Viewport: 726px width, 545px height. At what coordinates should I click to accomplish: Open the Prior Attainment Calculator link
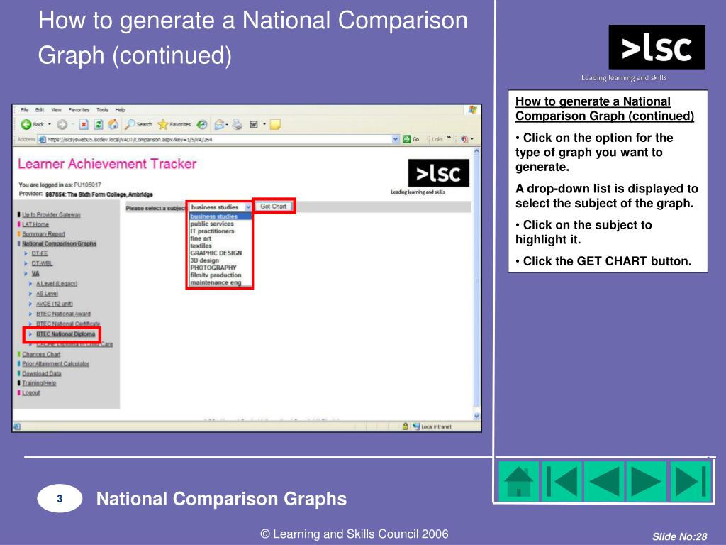(x=55, y=364)
